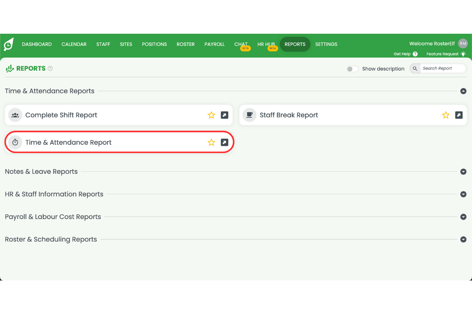Click the Feature Request lightbulb icon
Image resolution: width=472 pixels, height=314 pixels.
[x=463, y=54]
